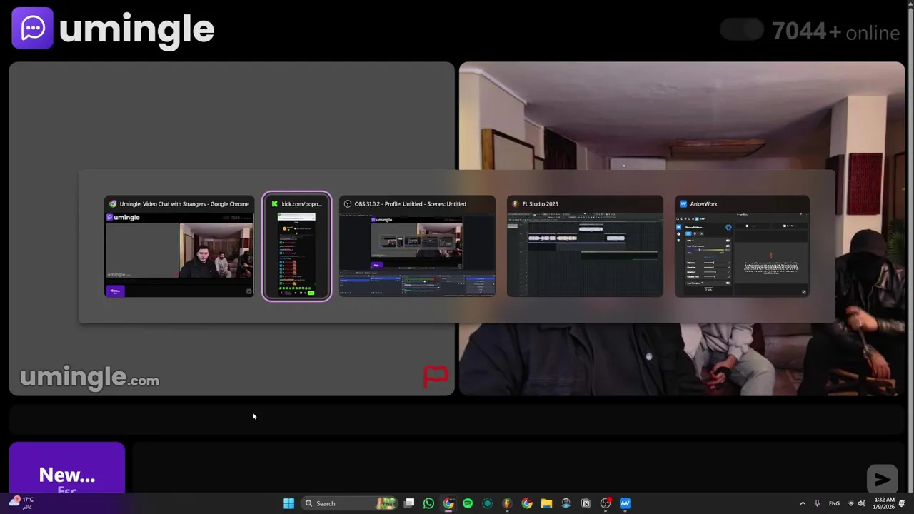Image resolution: width=914 pixels, height=514 pixels.
Task: Open Wi-Fi network settings in tray
Action: tap(850, 503)
